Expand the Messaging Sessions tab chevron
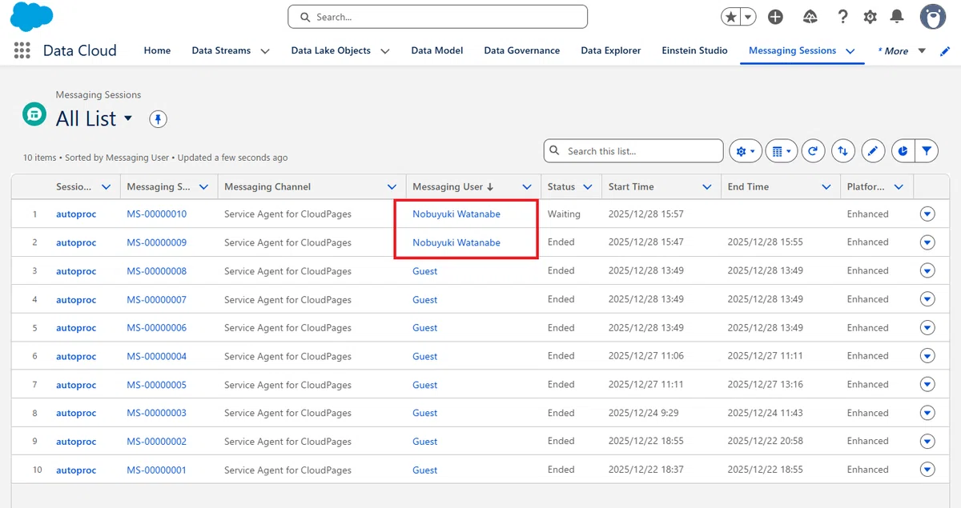 pyautogui.click(x=850, y=51)
